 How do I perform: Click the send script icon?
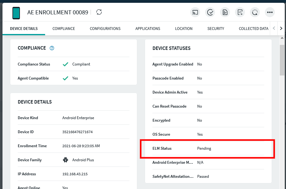point(240,12)
